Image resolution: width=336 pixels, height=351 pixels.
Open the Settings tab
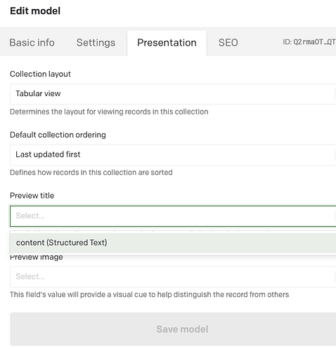[96, 43]
